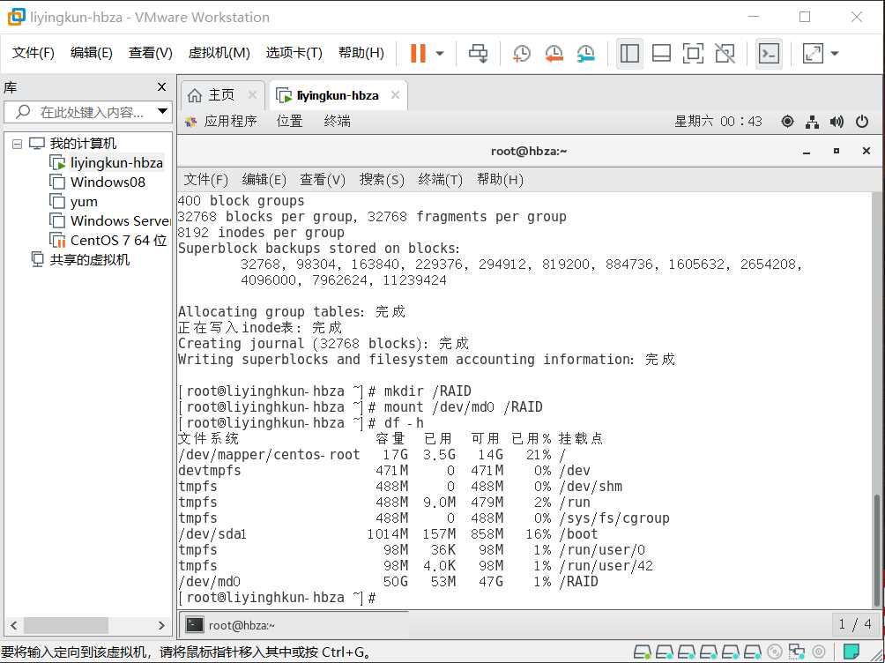Image resolution: width=885 pixels, height=663 pixels.
Task: Open the terminal 终端(T) menu
Action: pos(440,180)
